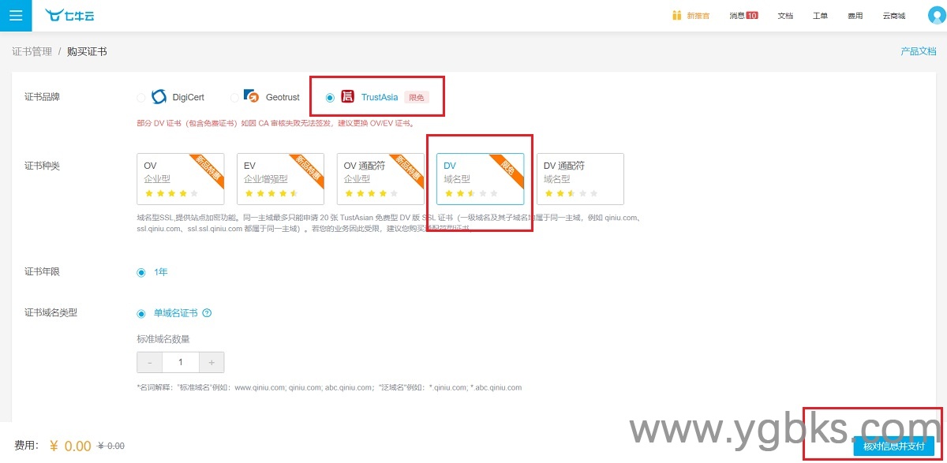Open 费用 in top navigation

point(855,16)
